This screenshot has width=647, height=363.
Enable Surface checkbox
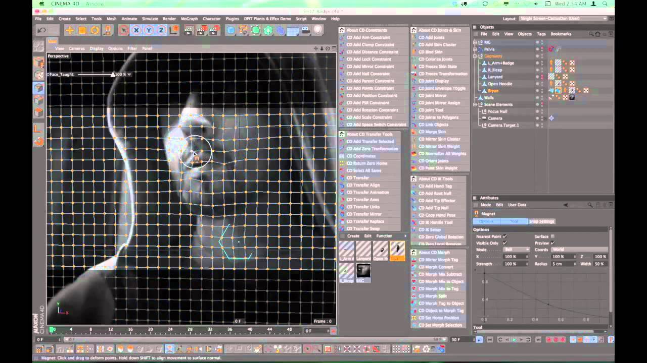[552, 236]
